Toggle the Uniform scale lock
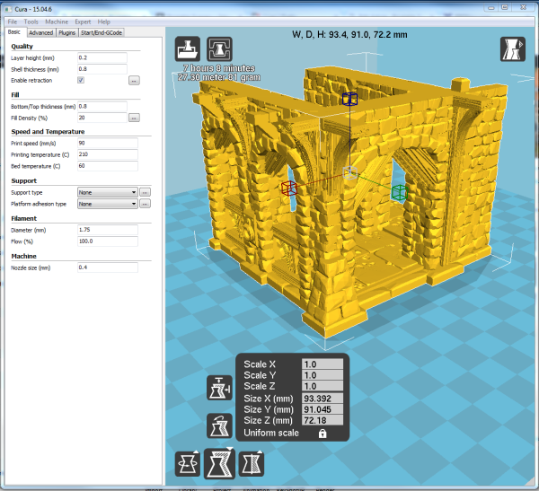The width and height of the screenshot is (539, 491). point(321,433)
